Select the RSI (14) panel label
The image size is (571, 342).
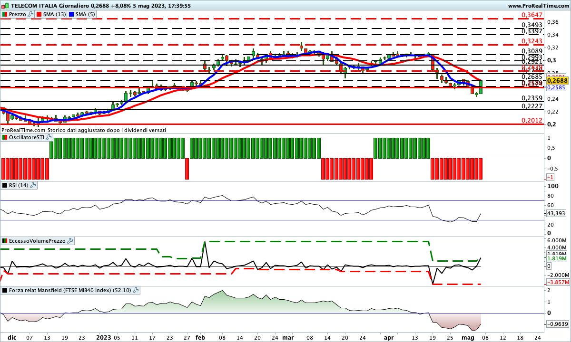pos(19,185)
